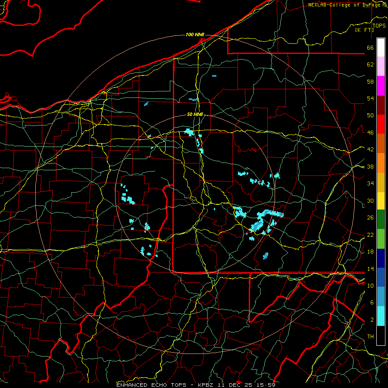The image size is (388, 388).
Task: Click the legend value 18
Action: click(x=370, y=252)
